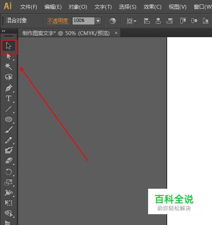Open the 编辑(E) menu
212x225 pixels.
click(x=53, y=7)
